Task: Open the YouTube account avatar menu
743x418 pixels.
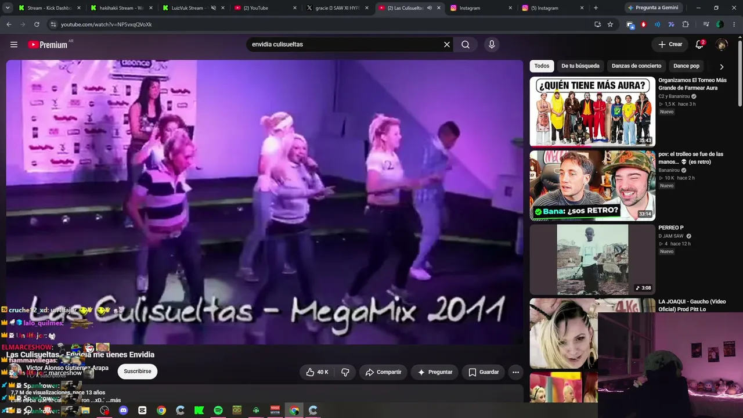Action: (x=722, y=45)
